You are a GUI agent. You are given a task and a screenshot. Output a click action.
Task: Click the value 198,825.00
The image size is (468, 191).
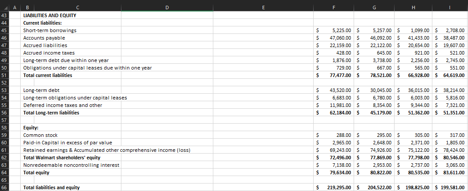417,187
